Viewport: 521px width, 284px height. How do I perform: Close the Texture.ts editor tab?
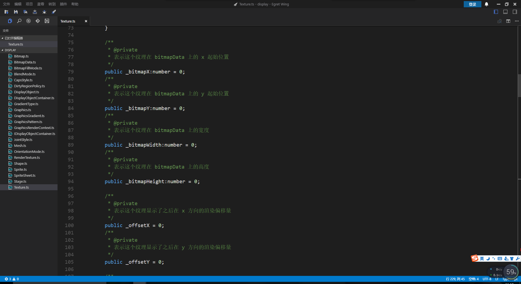tap(86, 21)
